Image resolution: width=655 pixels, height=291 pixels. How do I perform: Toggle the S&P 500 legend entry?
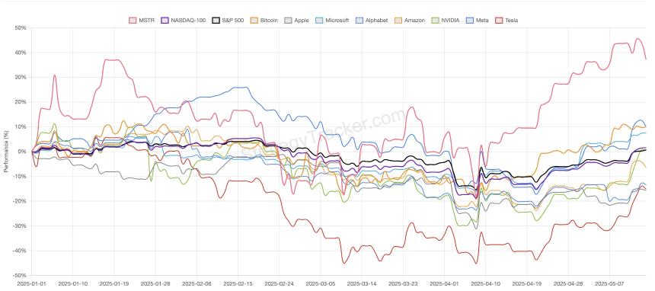(228, 20)
